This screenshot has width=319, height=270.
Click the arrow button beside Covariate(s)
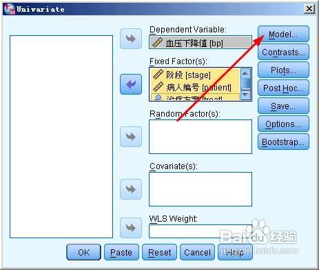(131, 189)
